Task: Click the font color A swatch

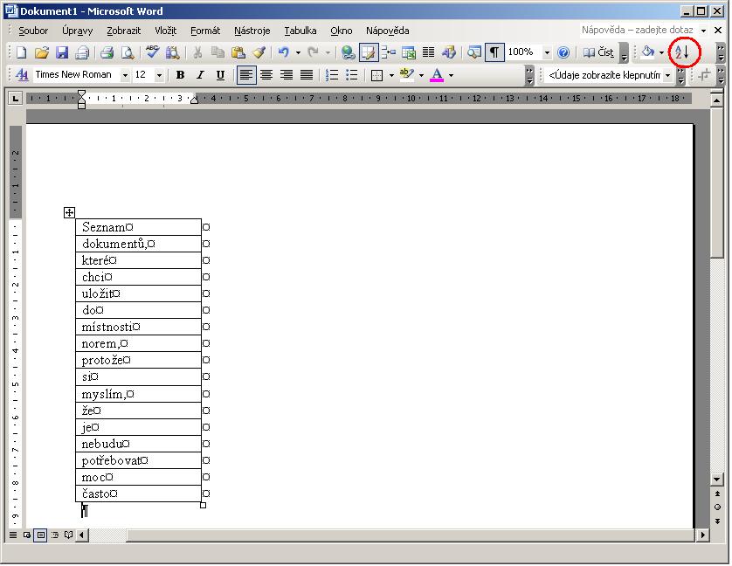Action: tap(437, 75)
